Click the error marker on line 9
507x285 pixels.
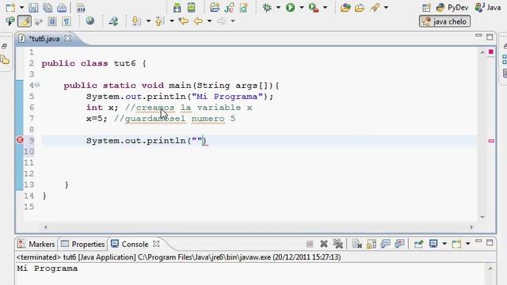pos(20,139)
